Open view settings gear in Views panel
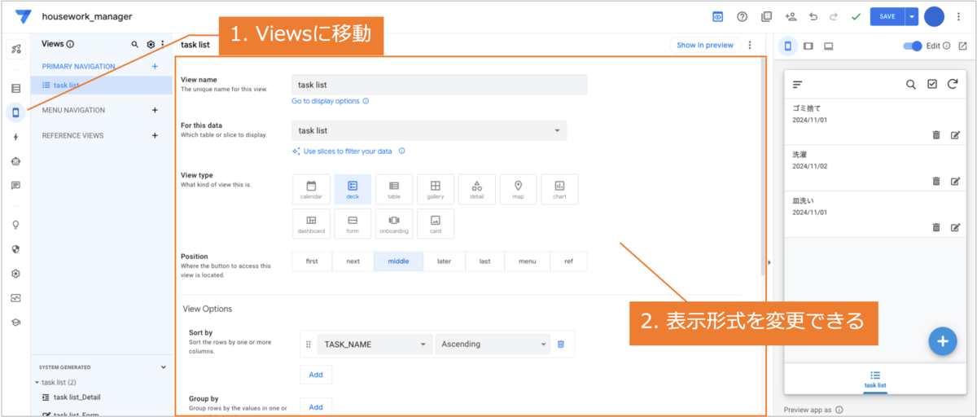The image size is (977, 417). [x=151, y=44]
